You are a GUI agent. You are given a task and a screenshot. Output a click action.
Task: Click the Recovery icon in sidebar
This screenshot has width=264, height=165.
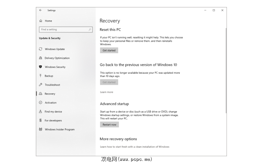coord(41,94)
